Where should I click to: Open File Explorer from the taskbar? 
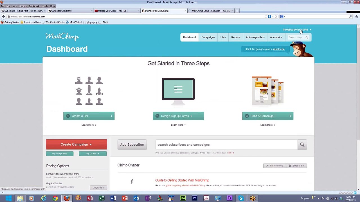tap(20, 198)
